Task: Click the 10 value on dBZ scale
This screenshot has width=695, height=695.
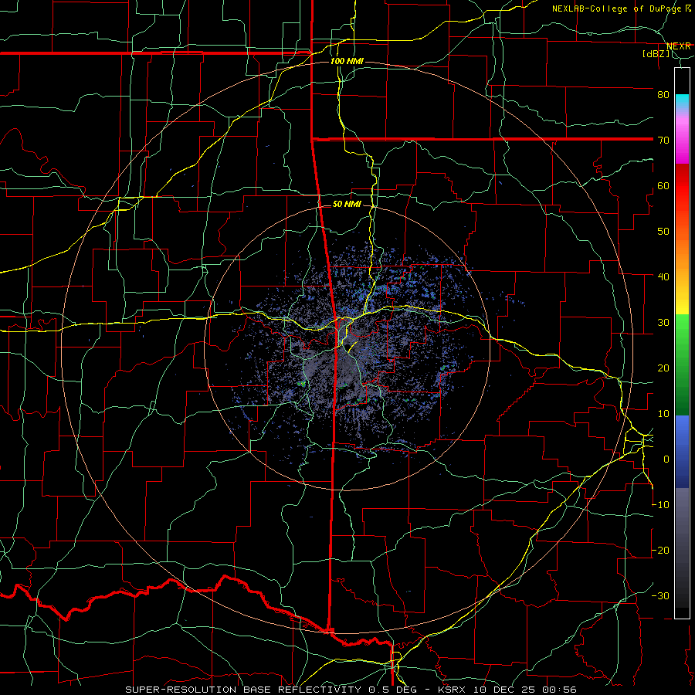Action: (663, 414)
